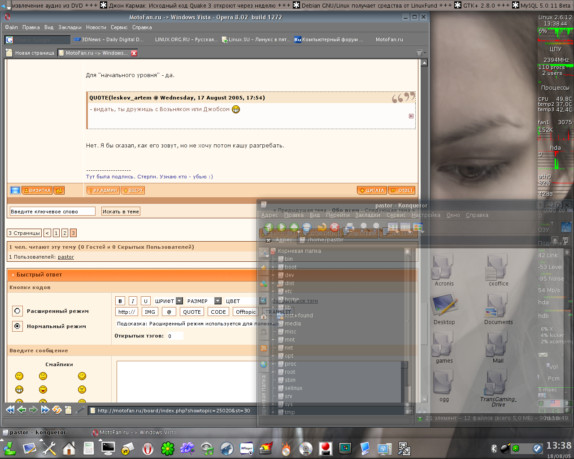Open 3DNews bookmark in Opera's bar

[109, 39]
